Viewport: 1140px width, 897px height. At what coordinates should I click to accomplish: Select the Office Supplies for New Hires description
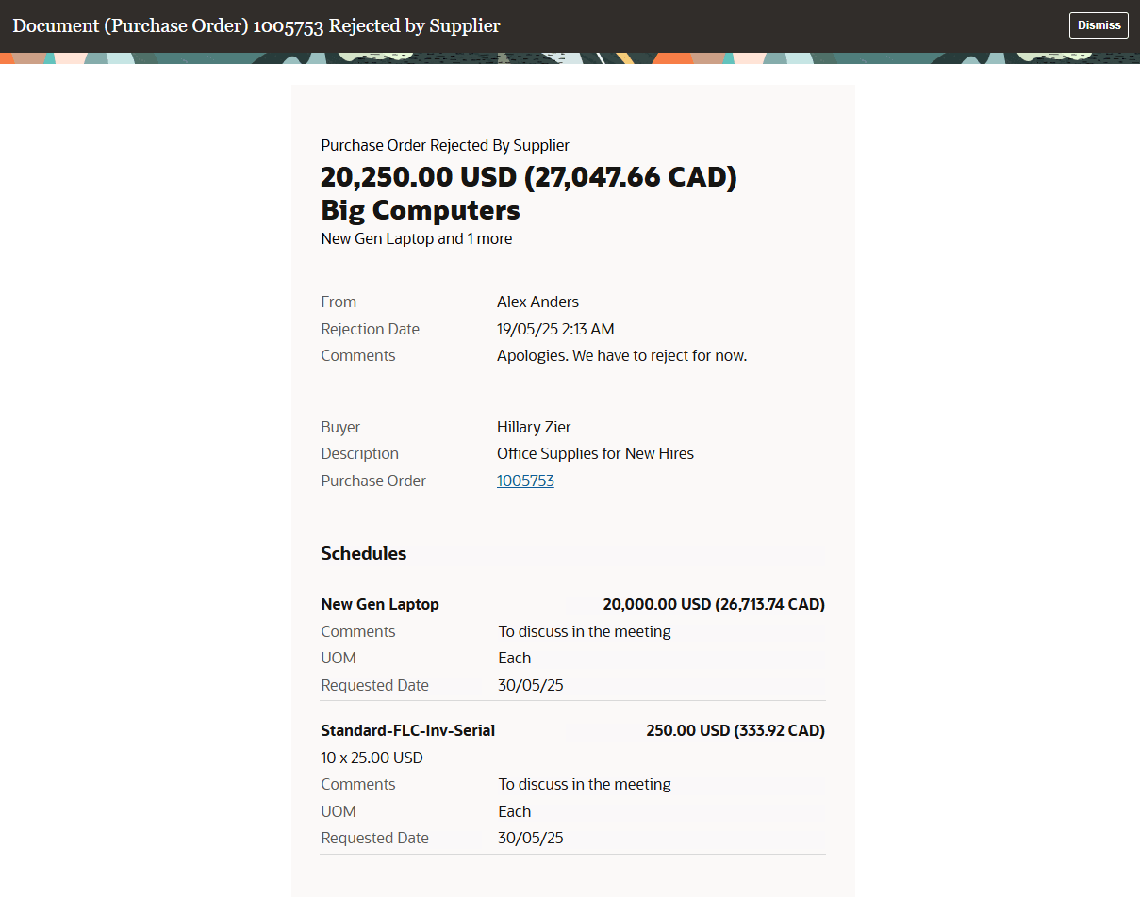click(595, 453)
